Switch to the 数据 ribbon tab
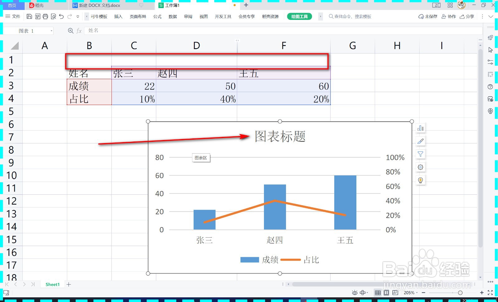This screenshot has width=498, height=302. [172, 16]
